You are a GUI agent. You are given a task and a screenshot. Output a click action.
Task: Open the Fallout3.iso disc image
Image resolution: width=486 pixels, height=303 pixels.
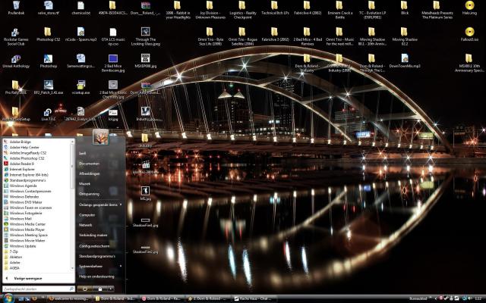tap(469, 32)
